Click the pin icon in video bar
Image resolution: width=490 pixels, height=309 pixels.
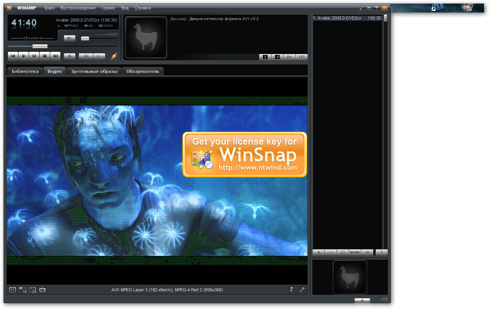(x=291, y=290)
